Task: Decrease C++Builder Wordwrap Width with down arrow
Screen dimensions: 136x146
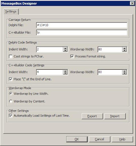Action: [x=124, y=73]
